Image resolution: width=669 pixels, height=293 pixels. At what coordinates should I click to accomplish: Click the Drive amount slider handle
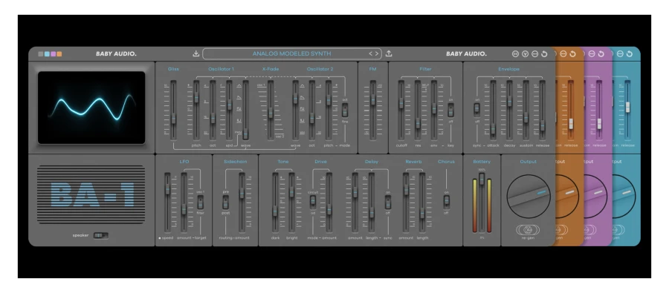tap(329, 209)
